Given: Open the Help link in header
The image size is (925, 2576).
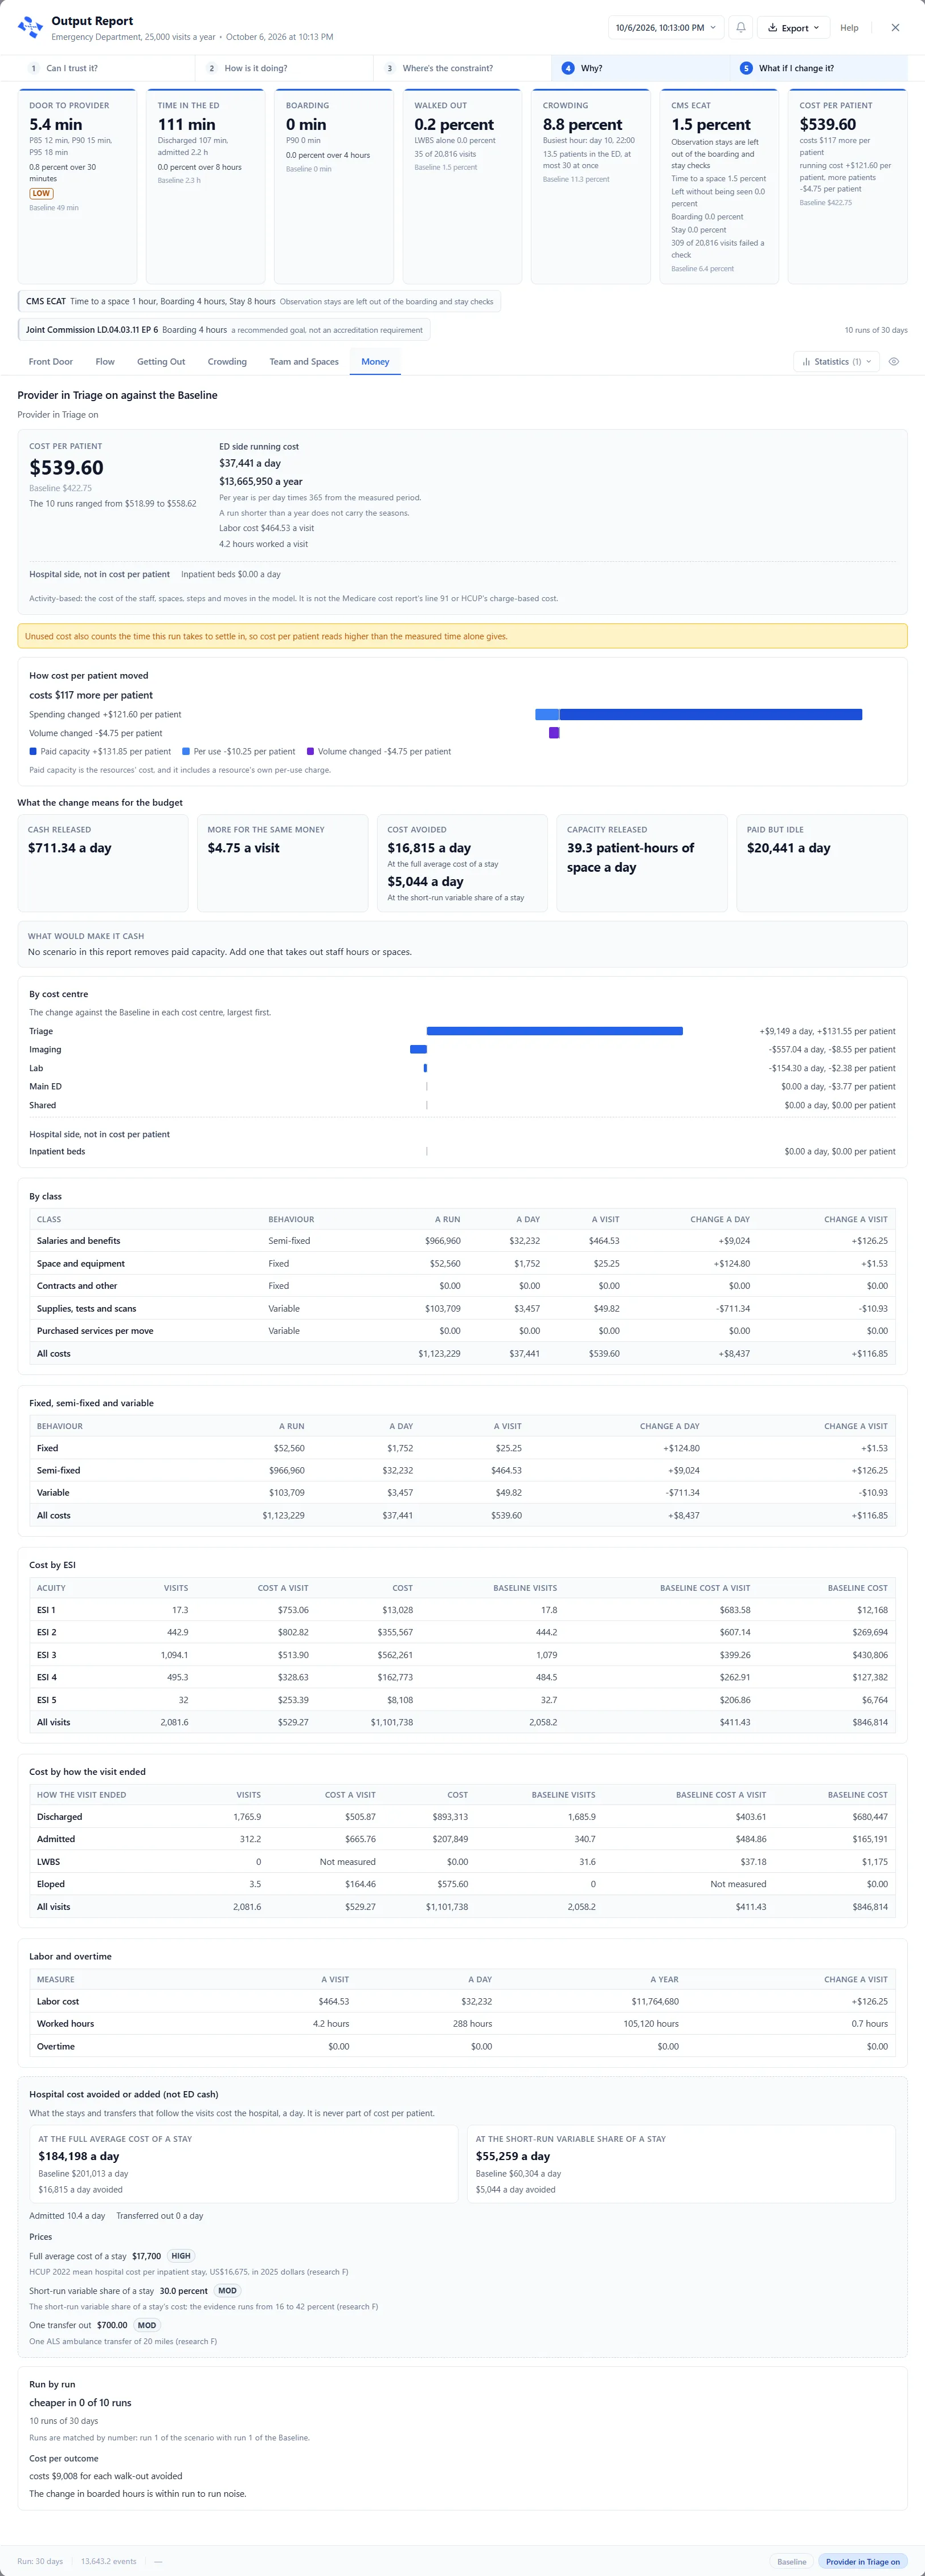Looking at the screenshot, I should [x=849, y=28].
